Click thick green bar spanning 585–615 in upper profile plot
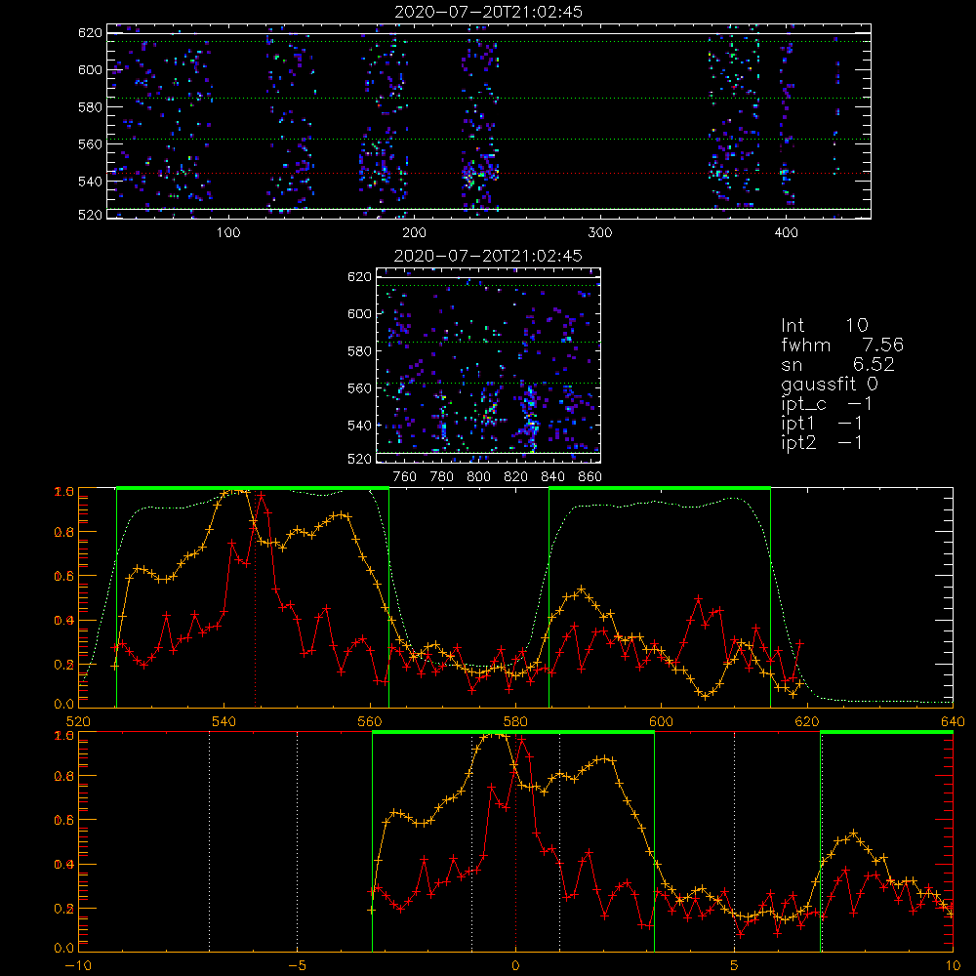Screen dimensions: 976x976 [x=660, y=489]
